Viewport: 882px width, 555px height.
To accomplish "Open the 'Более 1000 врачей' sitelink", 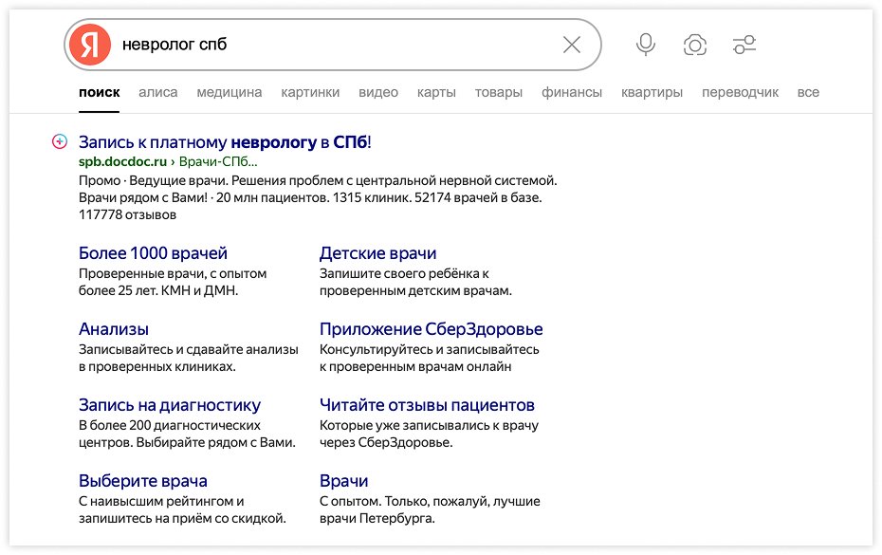I will [x=153, y=253].
